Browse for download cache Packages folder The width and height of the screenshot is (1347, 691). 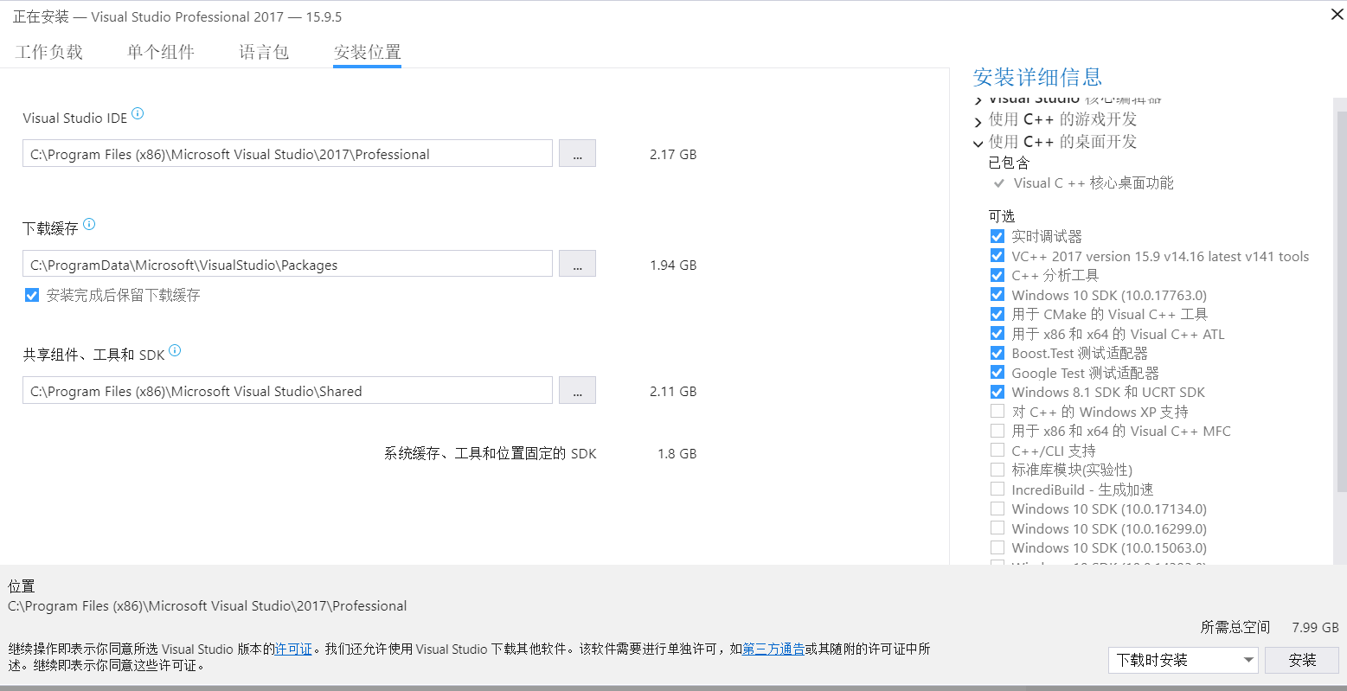[577, 264]
